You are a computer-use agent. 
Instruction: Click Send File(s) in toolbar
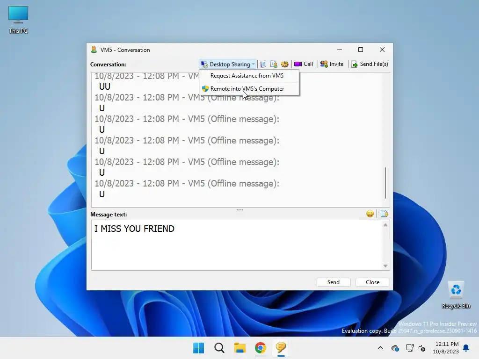point(370,64)
